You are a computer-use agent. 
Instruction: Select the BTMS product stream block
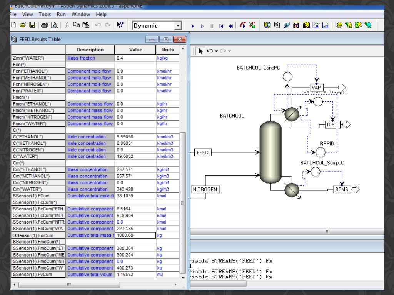[x=342, y=189]
